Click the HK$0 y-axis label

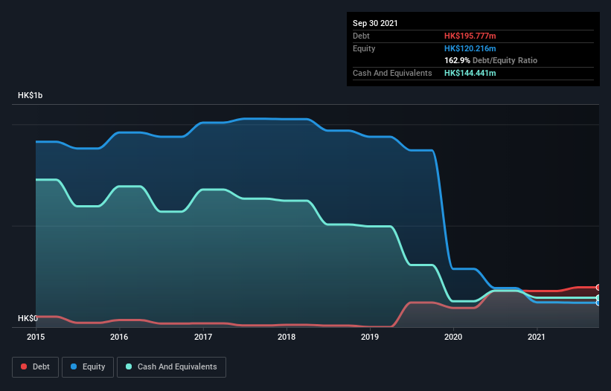(28, 318)
